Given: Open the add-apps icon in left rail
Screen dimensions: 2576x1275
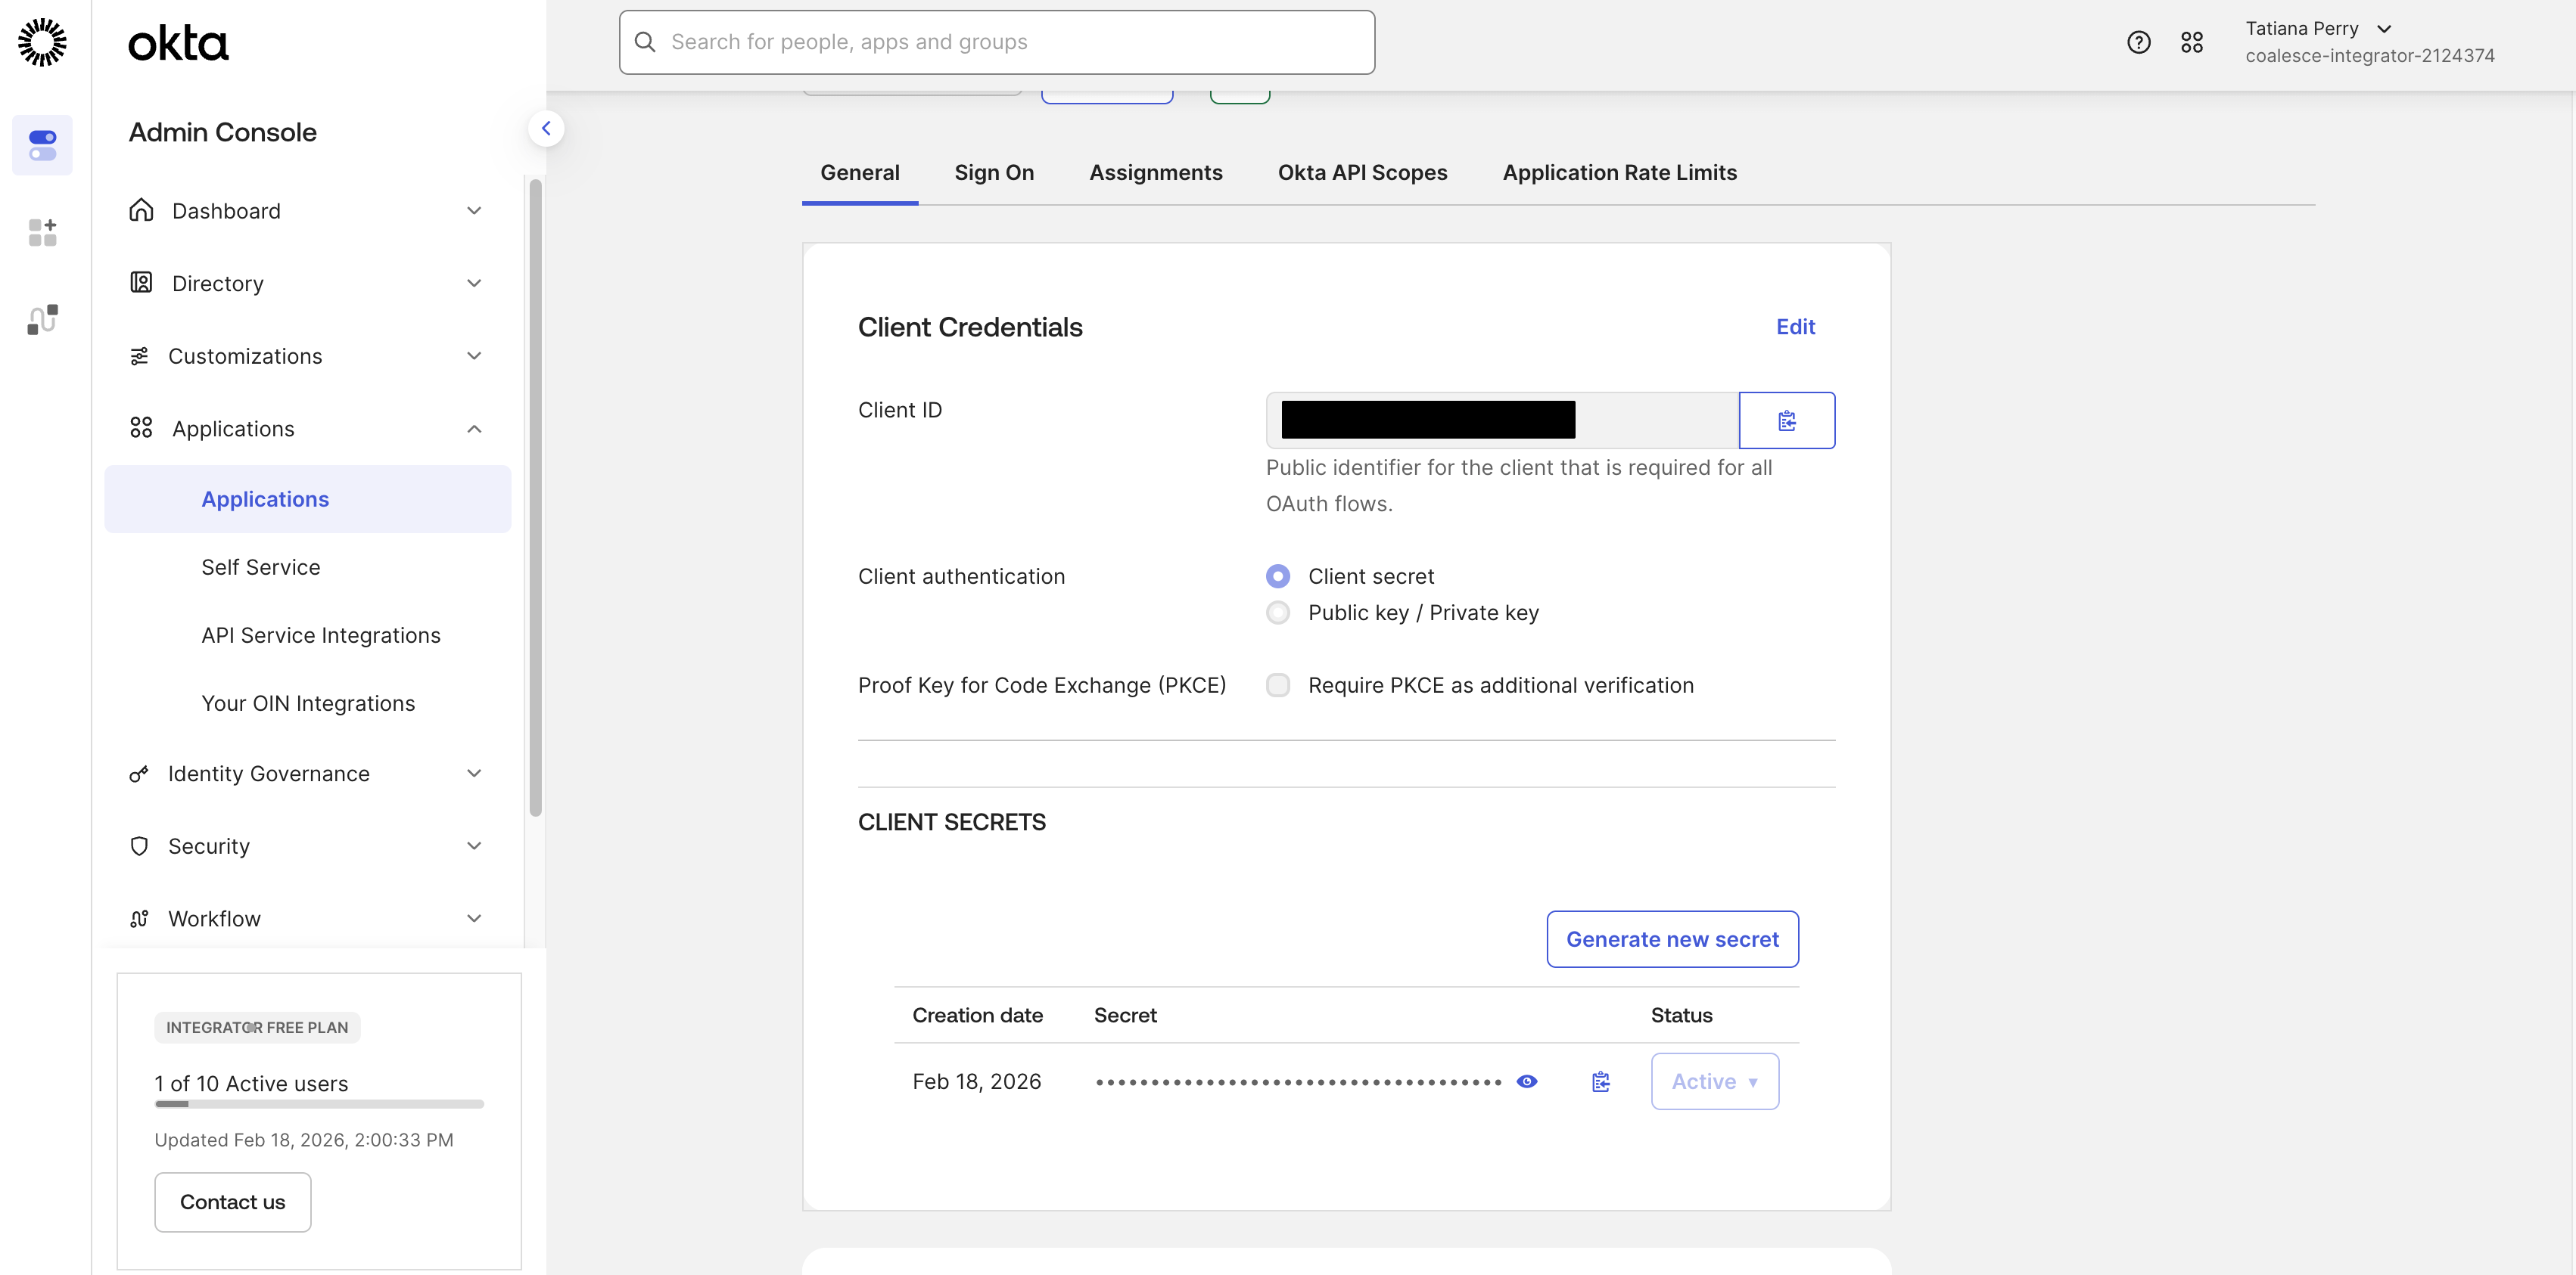Looking at the screenshot, I should pos(42,232).
